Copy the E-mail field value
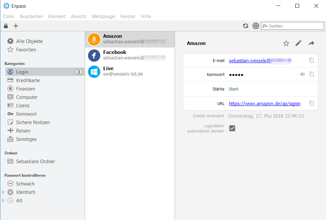This screenshot has height=220, width=326. click(311, 60)
